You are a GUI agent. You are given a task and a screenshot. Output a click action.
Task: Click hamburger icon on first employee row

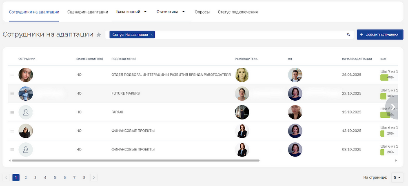click(x=12, y=75)
